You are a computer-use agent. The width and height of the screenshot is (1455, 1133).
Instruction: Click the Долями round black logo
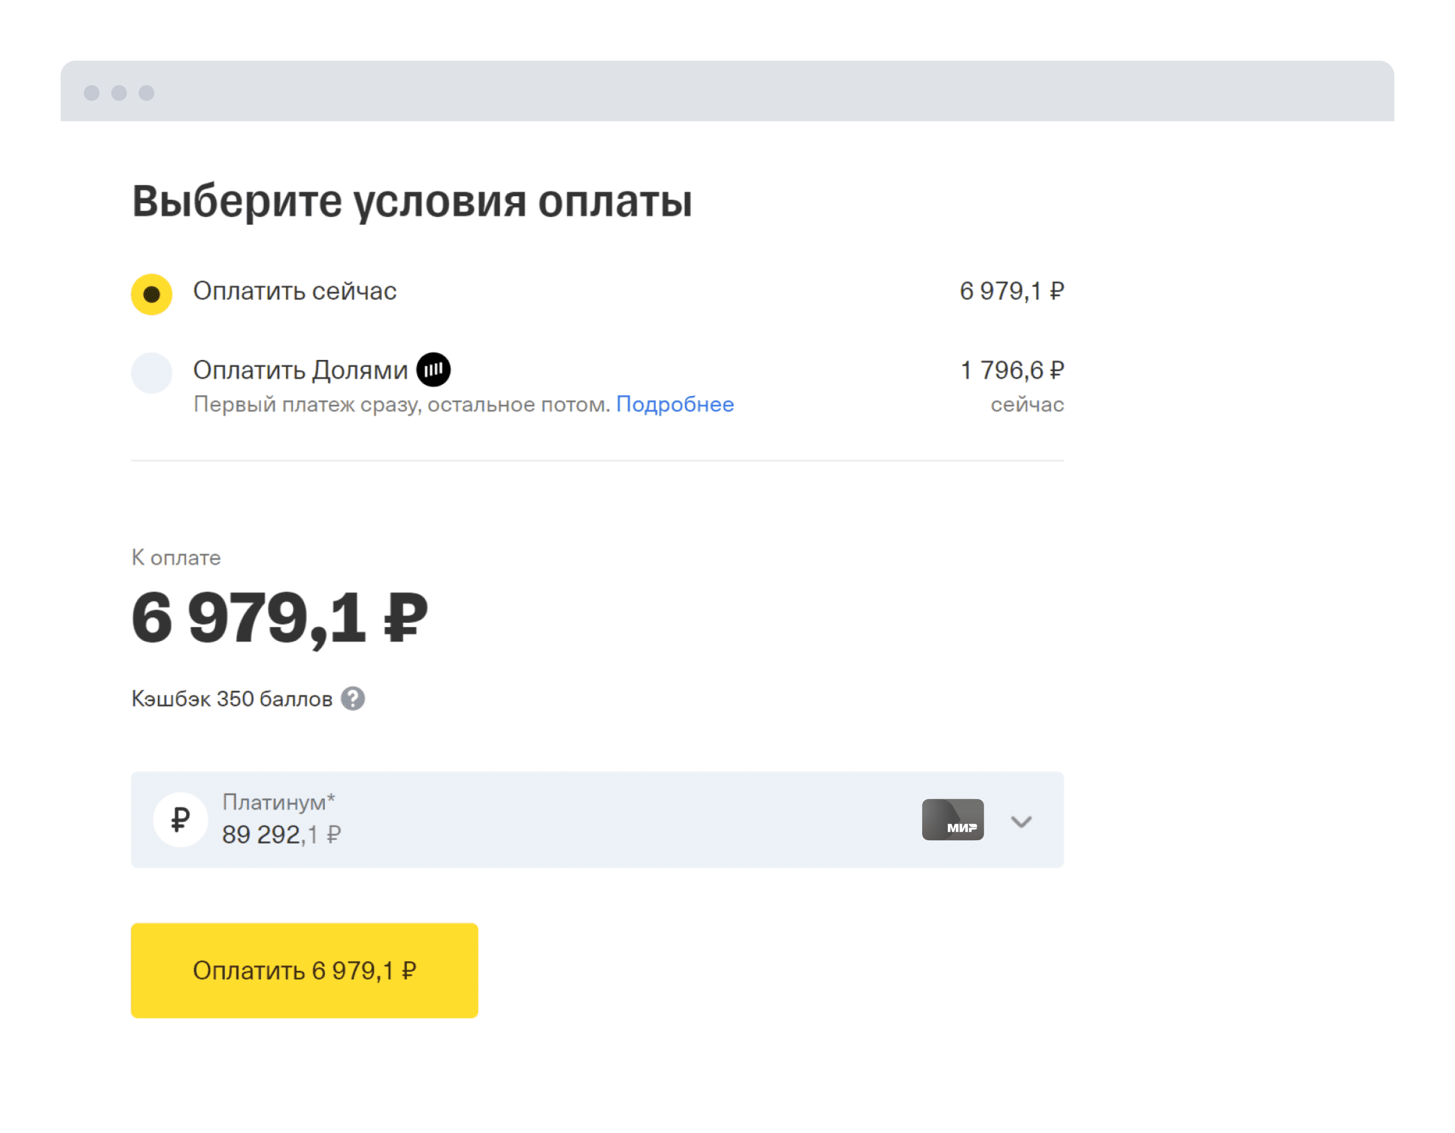pyautogui.click(x=433, y=369)
